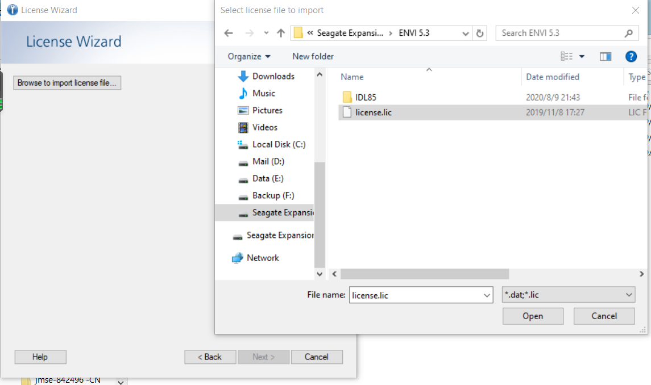Click Open to import license.lic

533,316
